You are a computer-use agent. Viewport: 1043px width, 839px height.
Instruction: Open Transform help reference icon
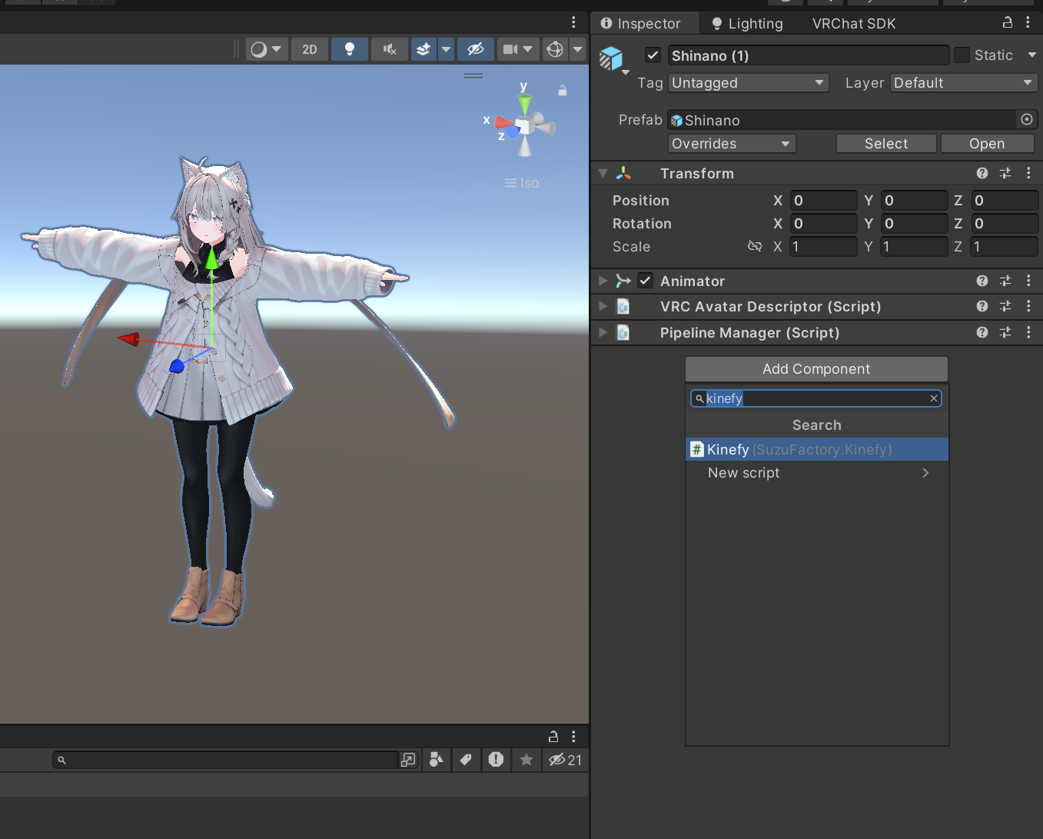click(x=982, y=173)
